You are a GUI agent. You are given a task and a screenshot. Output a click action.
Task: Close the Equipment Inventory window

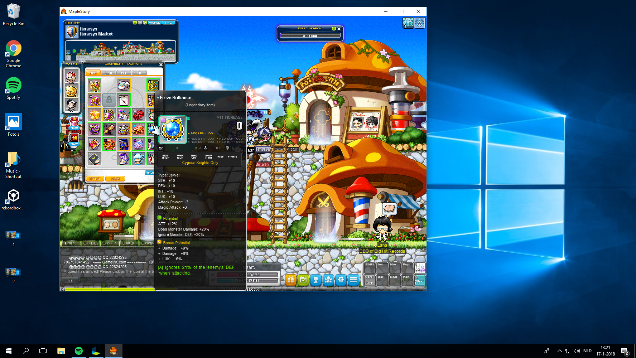coord(161,64)
